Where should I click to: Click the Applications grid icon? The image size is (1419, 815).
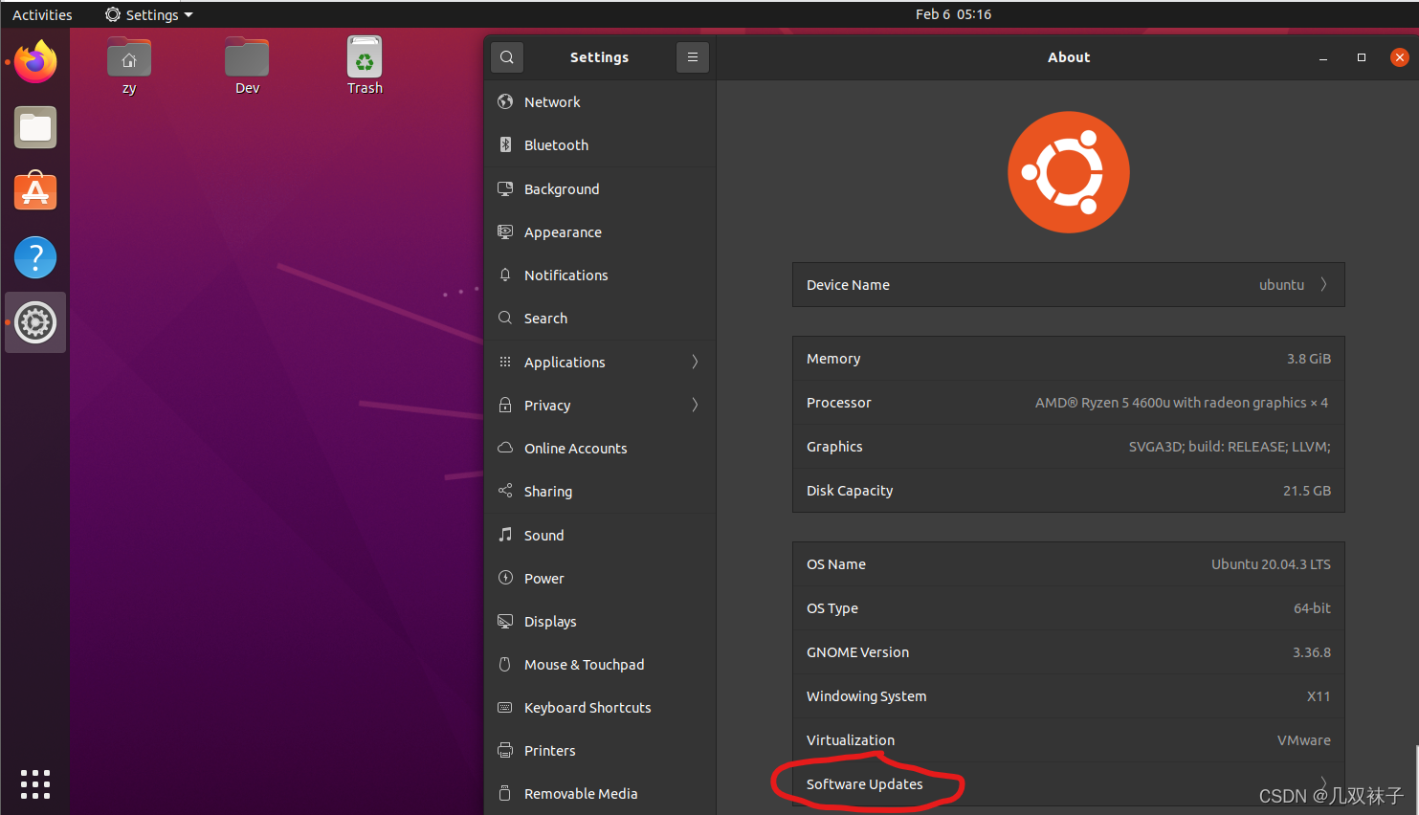505,362
